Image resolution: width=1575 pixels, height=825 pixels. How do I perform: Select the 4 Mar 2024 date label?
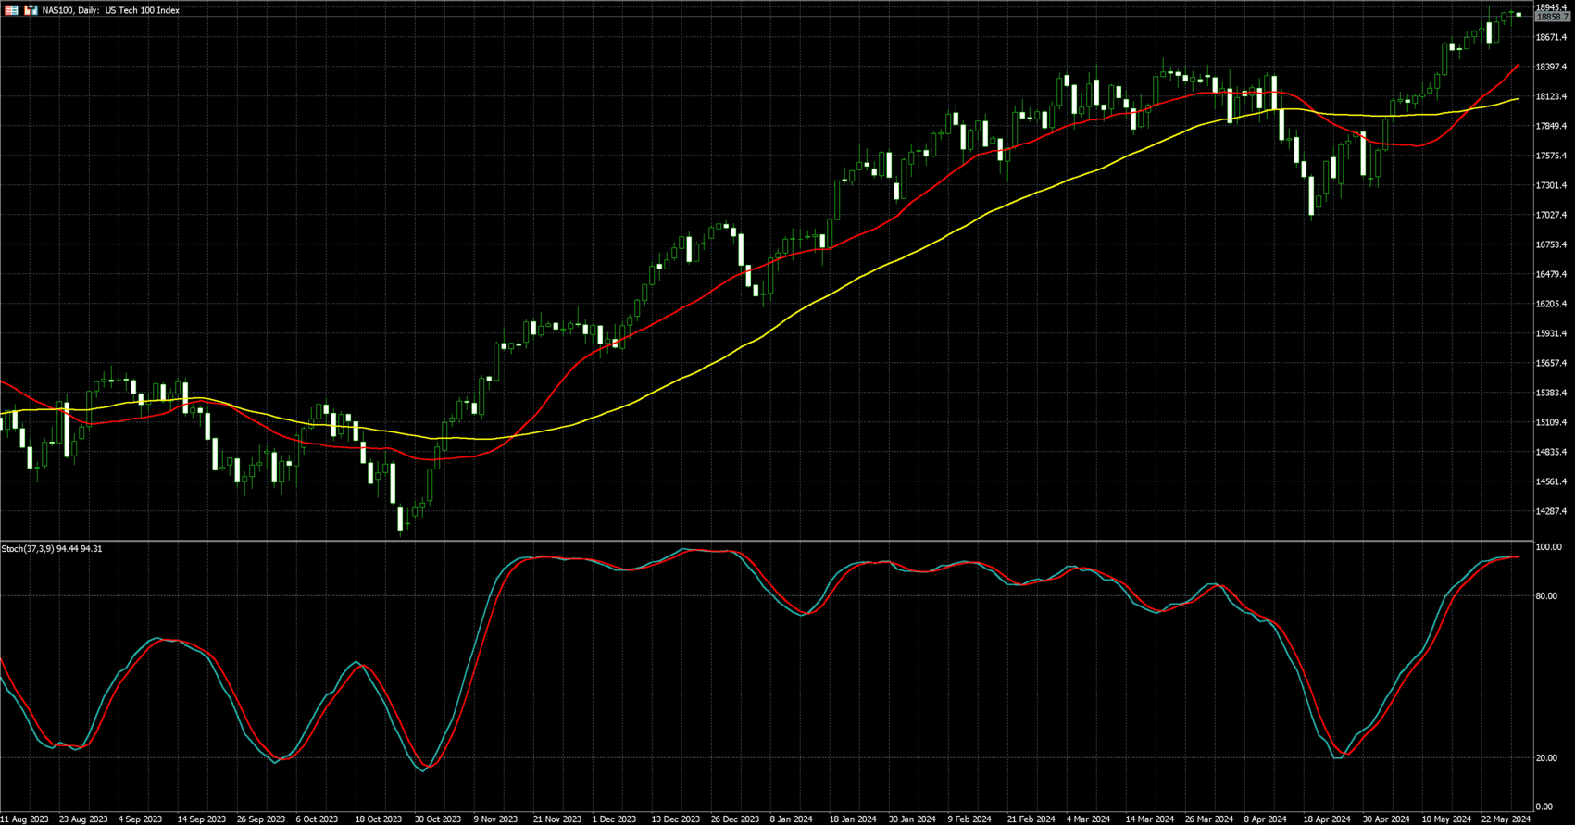pos(1088,819)
